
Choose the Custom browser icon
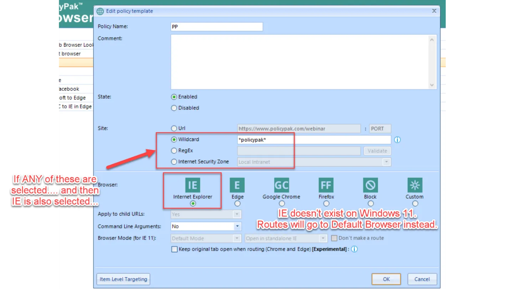click(415, 185)
